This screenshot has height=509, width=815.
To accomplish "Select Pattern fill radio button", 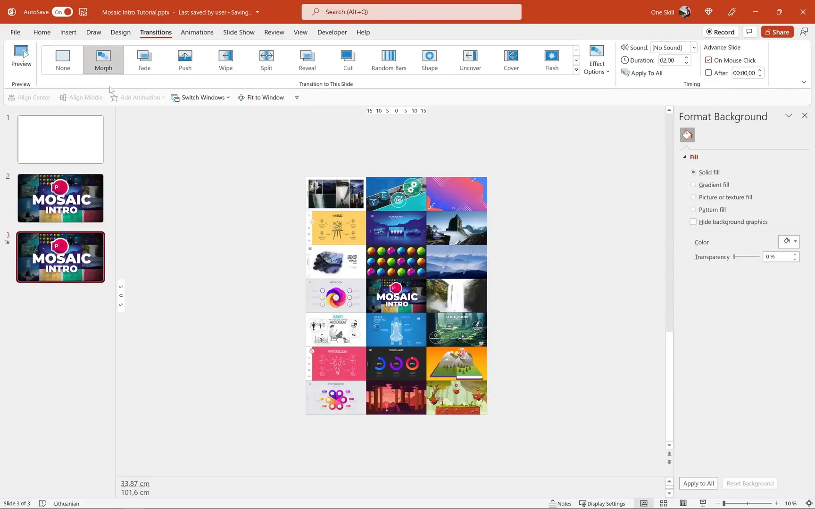I will click(x=693, y=209).
